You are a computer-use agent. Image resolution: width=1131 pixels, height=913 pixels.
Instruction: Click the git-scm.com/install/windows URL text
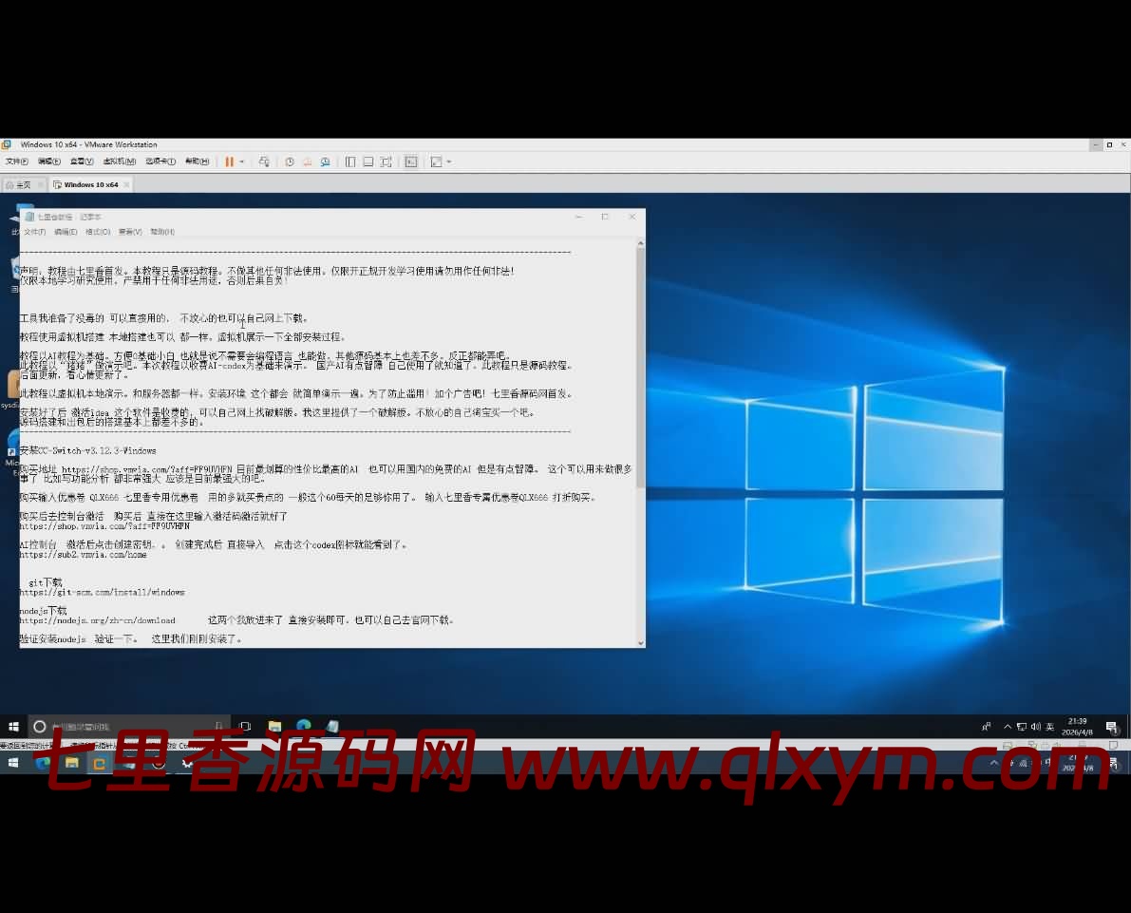coord(102,593)
